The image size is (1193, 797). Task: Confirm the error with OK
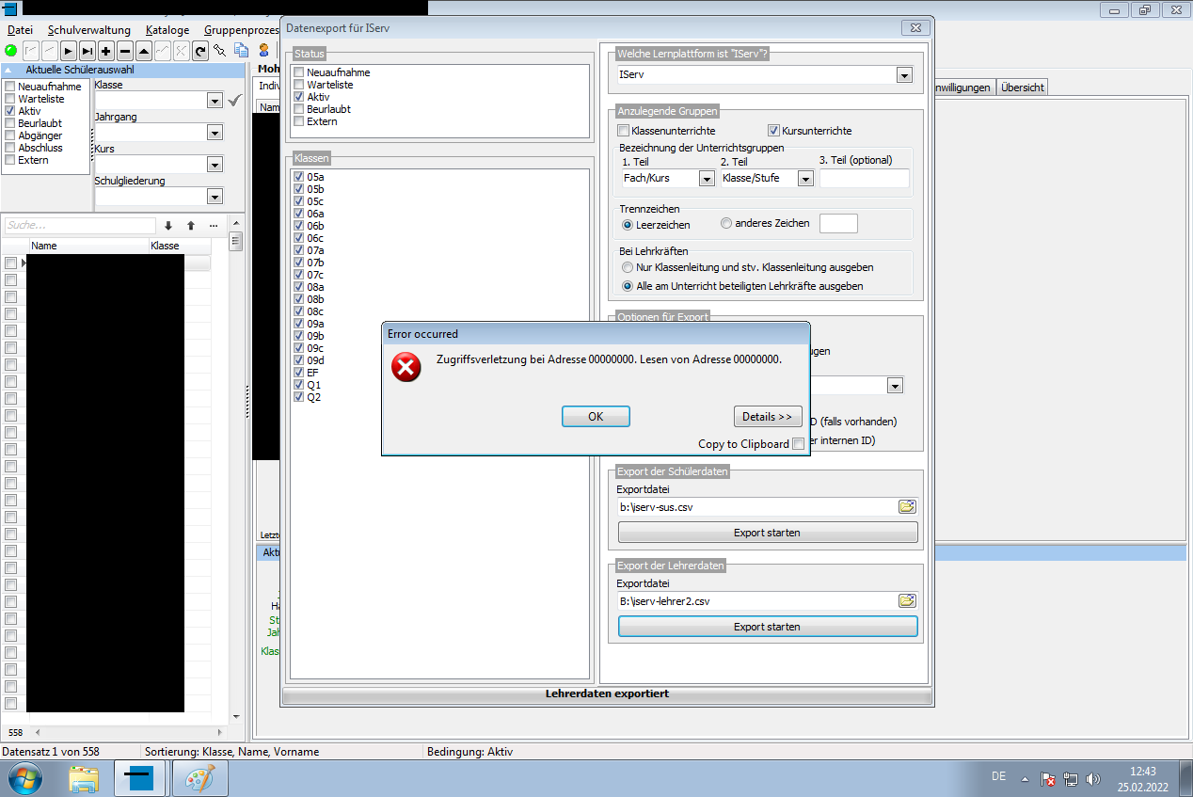[x=596, y=417]
